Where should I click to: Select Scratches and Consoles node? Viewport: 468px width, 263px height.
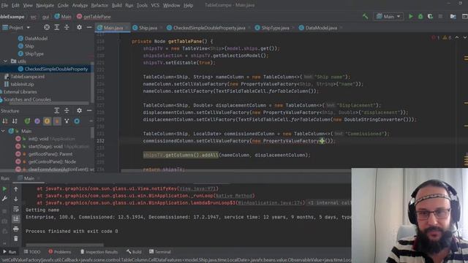[x=26, y=99]
